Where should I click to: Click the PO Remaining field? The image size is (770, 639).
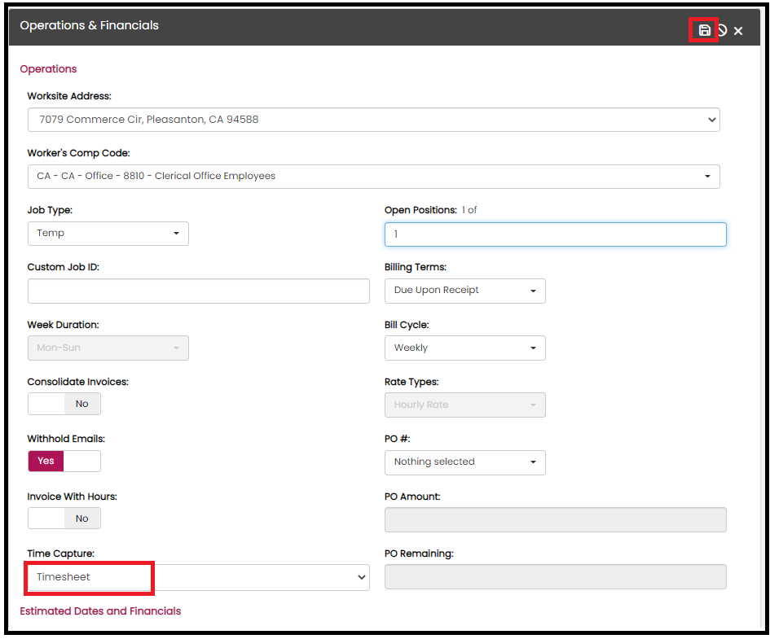point(555,577)
